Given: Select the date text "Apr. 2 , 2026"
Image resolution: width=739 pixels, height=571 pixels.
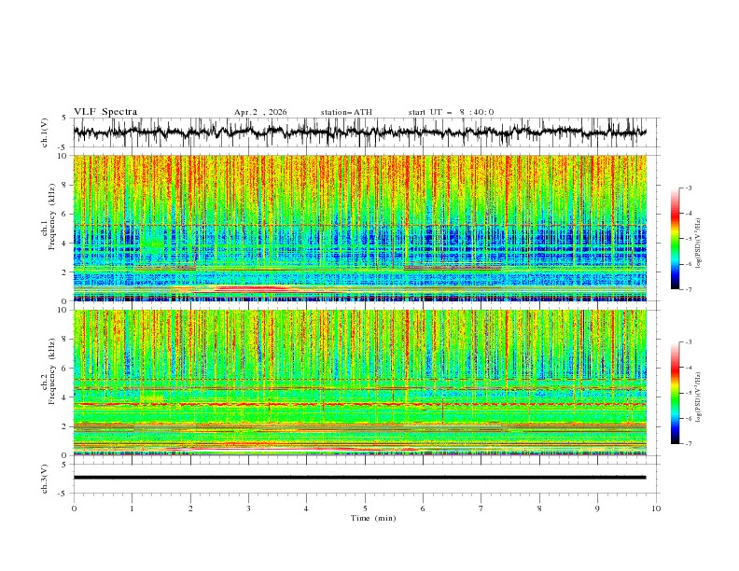Looking at the screenshot, I should [260, 112].
